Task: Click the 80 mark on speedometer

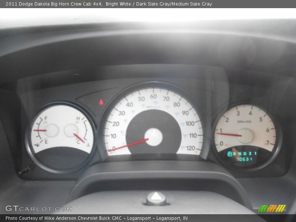Action: [177, 104]
